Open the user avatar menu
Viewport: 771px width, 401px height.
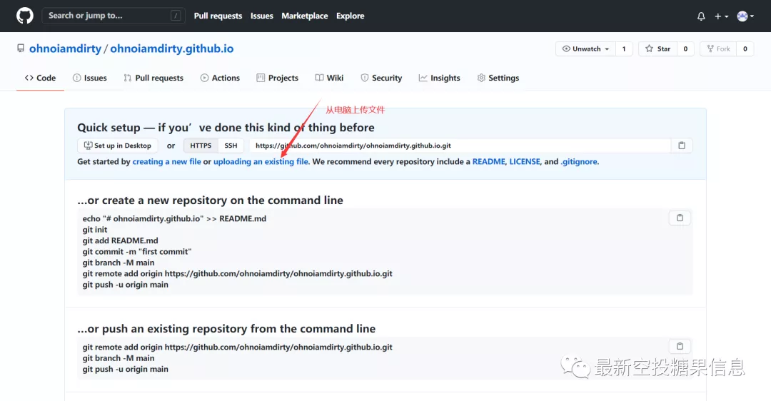point(745,16)
